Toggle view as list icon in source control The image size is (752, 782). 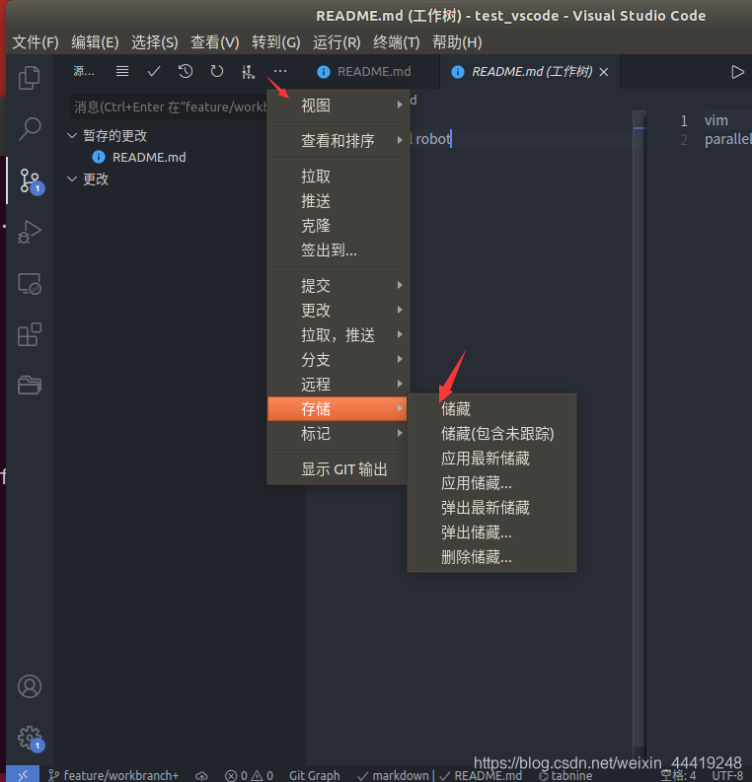pyautogui.click(x=122, y=71)
